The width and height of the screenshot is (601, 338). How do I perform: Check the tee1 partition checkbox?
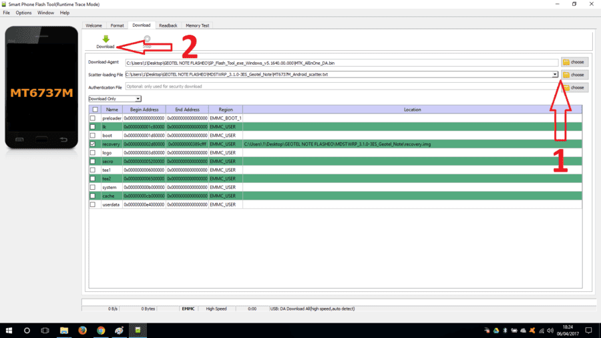pyautogui.click(x=93, y=170)
